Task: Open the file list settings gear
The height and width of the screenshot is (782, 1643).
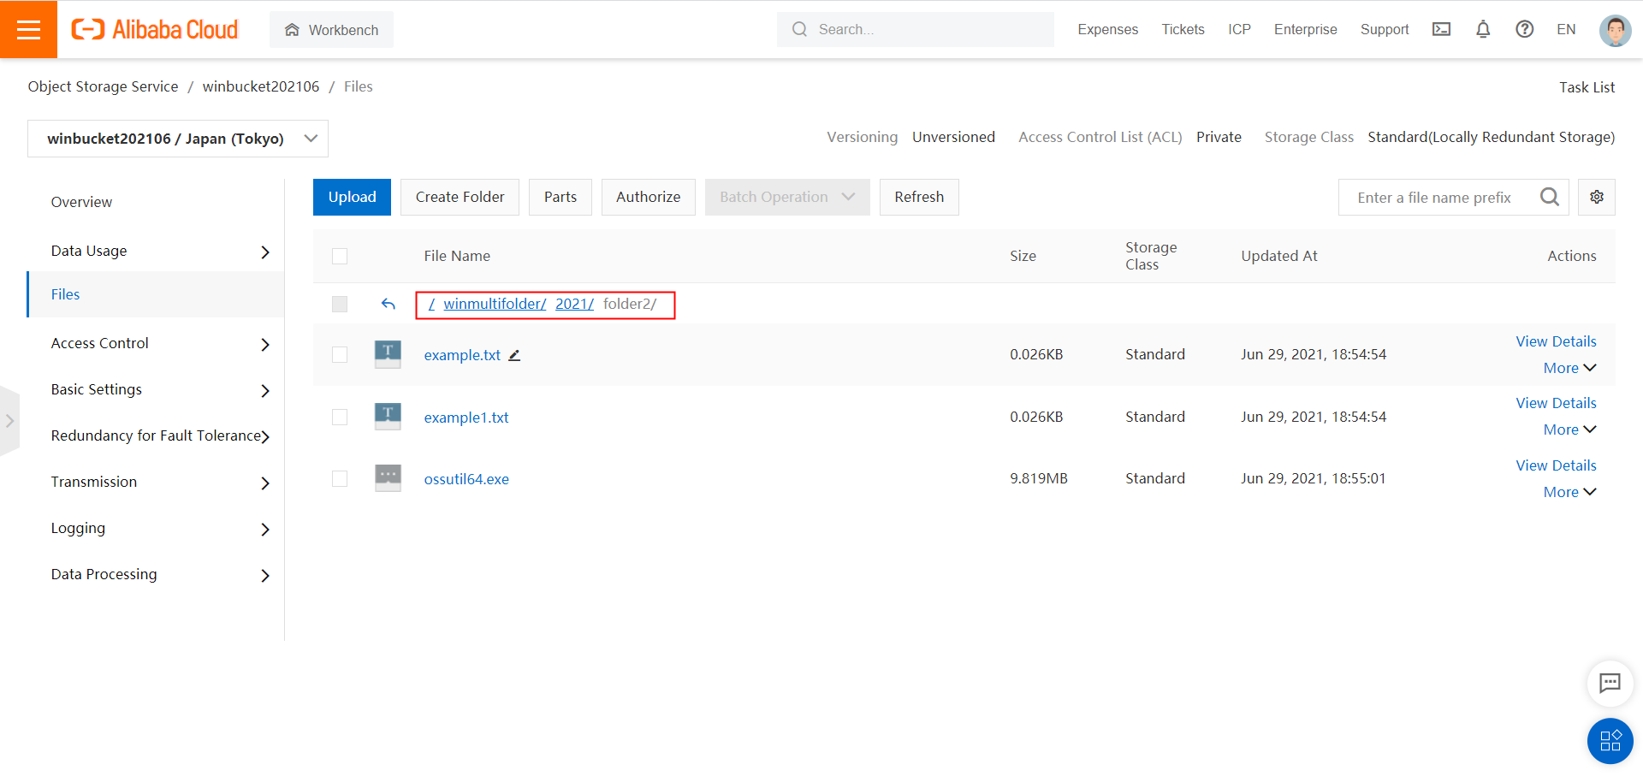Action: coord(1597,197)
